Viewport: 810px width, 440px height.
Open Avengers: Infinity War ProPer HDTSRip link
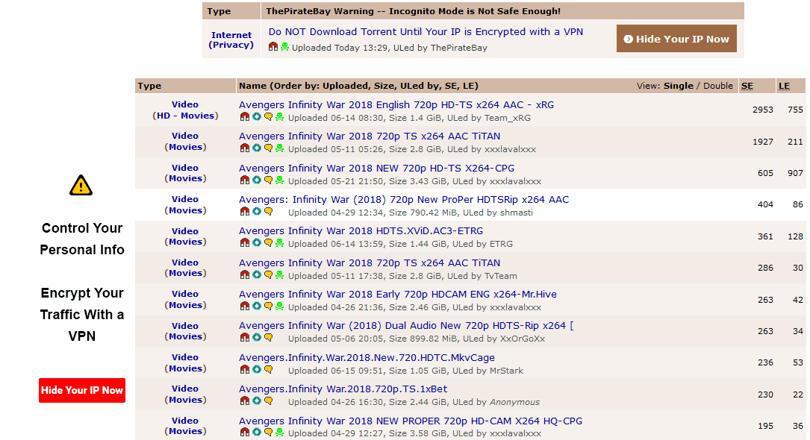pyautogui.click(x=403, y=200)
